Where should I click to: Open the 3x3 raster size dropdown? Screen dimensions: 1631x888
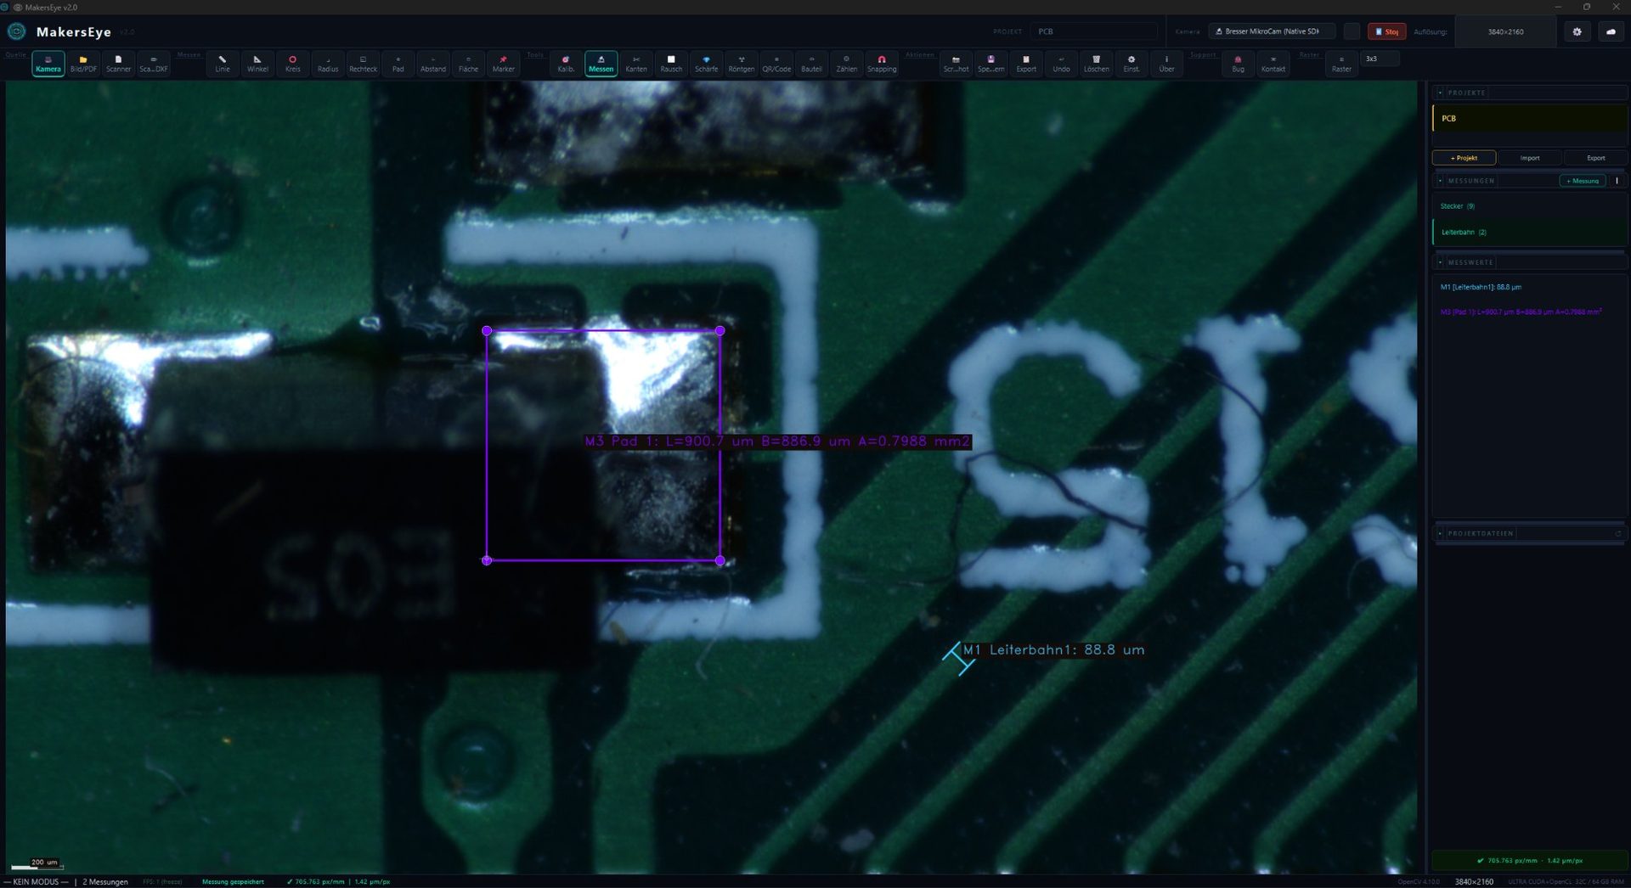tap(1380, 59)
